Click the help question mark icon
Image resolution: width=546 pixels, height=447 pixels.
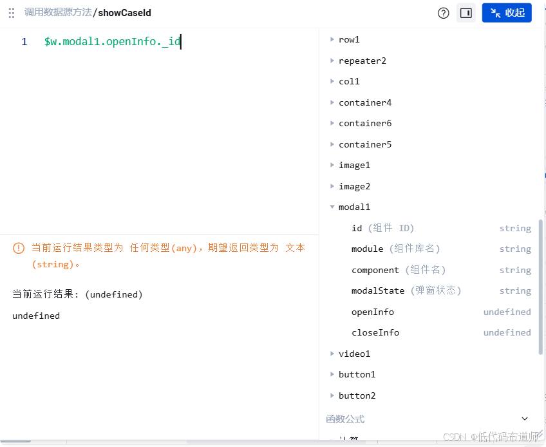click(x=443, y=14)
